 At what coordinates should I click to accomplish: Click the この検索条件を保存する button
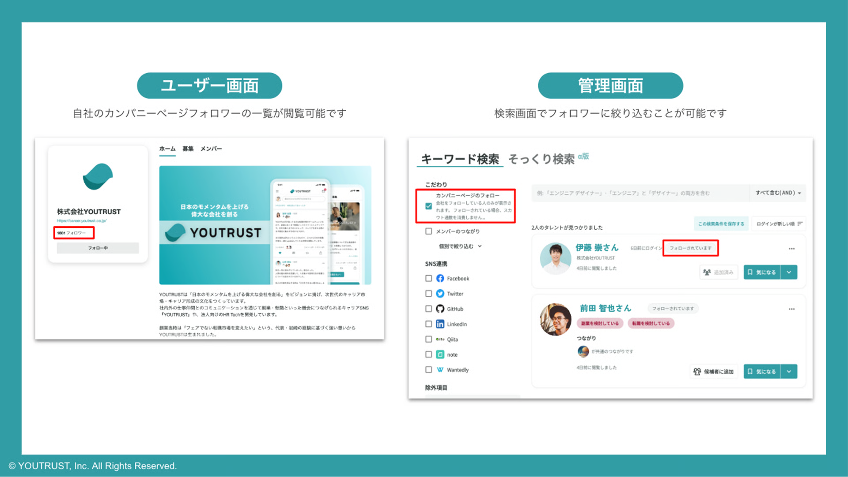tap(721, 224)
